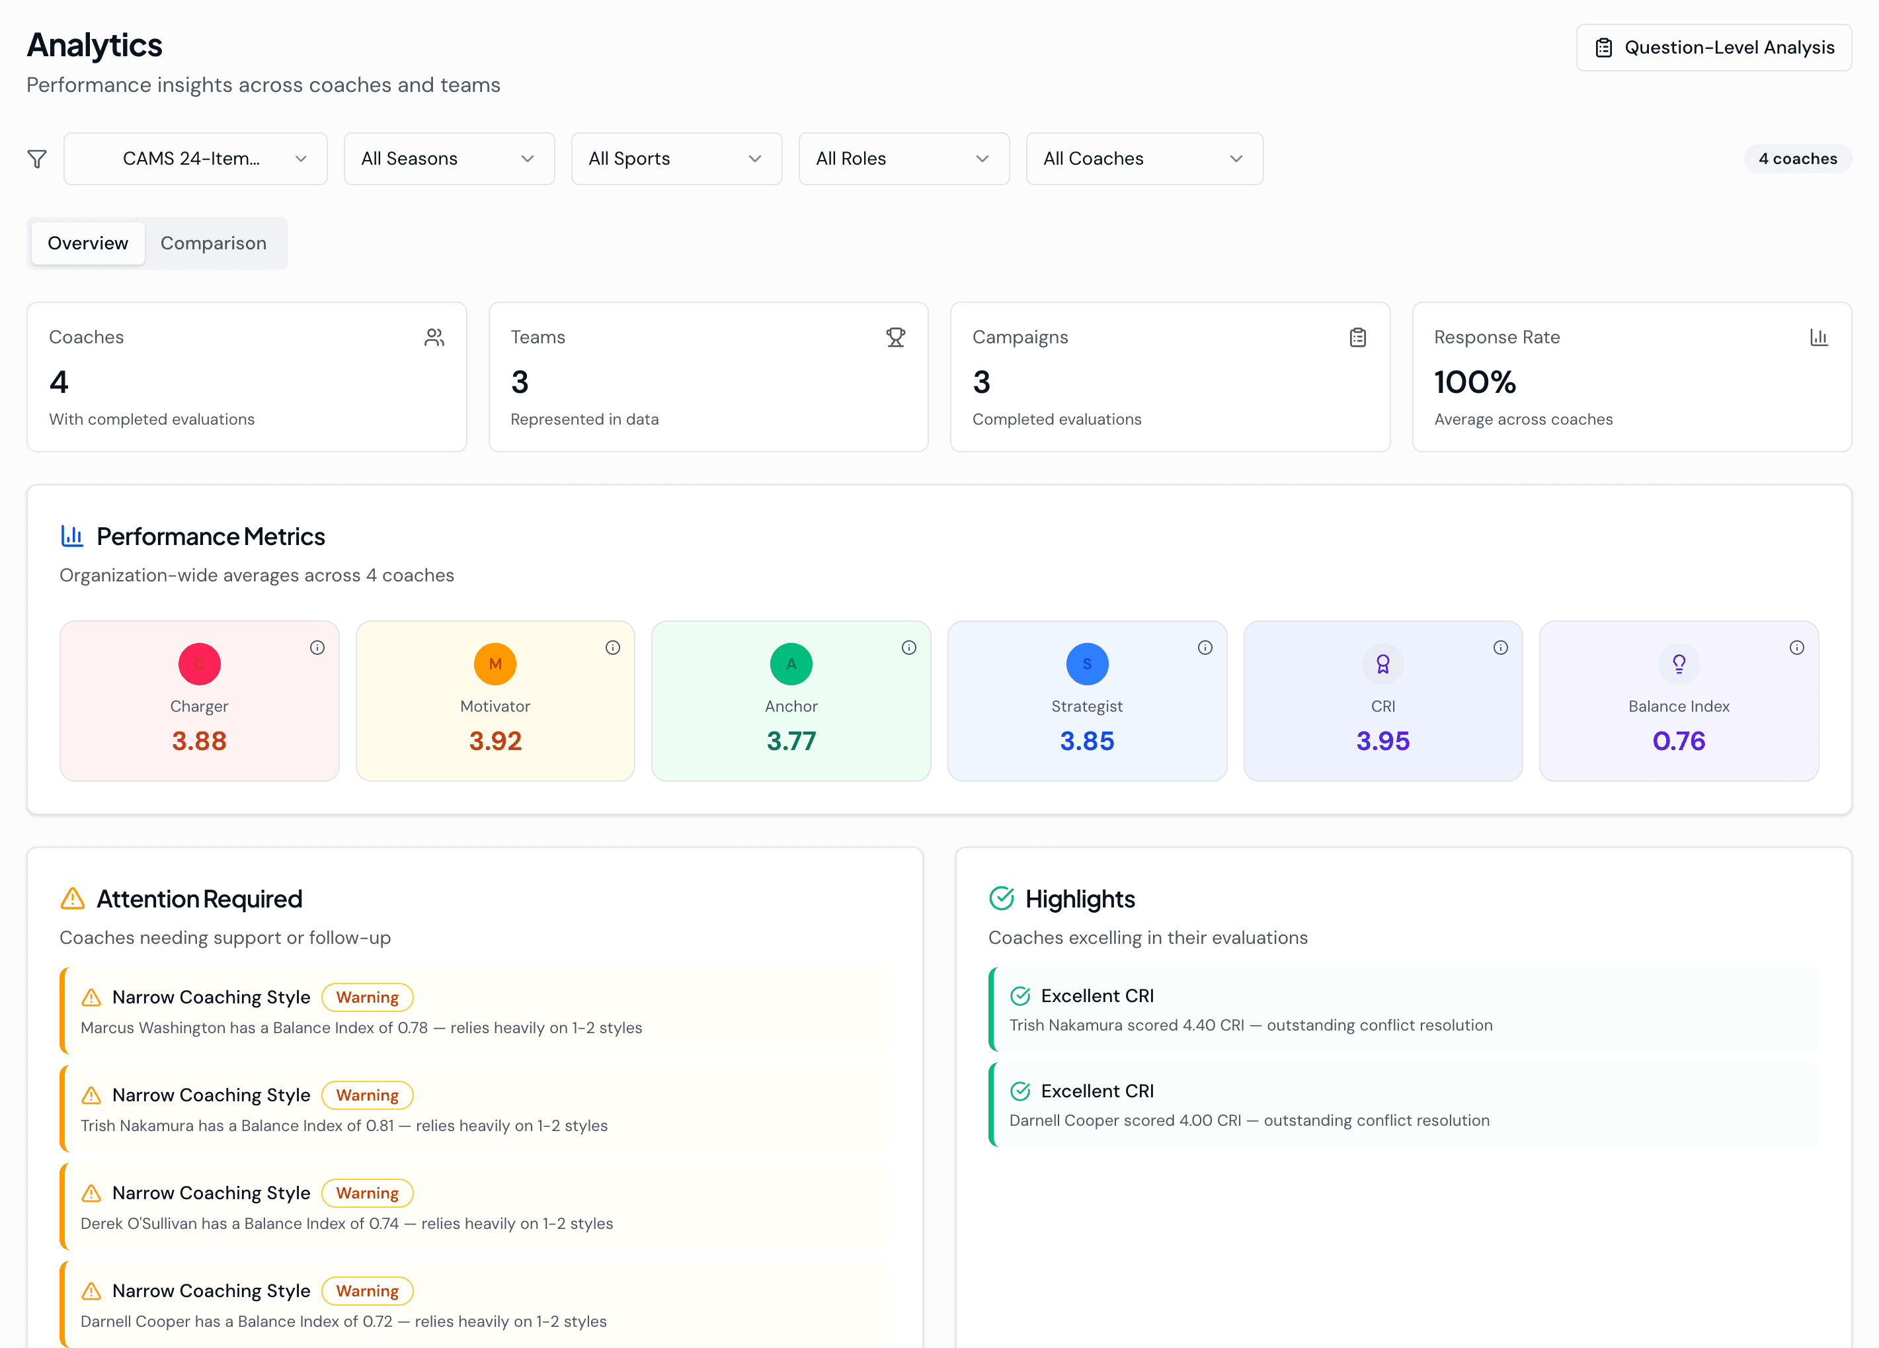
Task: Click the 4 coaches badge
Action: pos(1797,158)
